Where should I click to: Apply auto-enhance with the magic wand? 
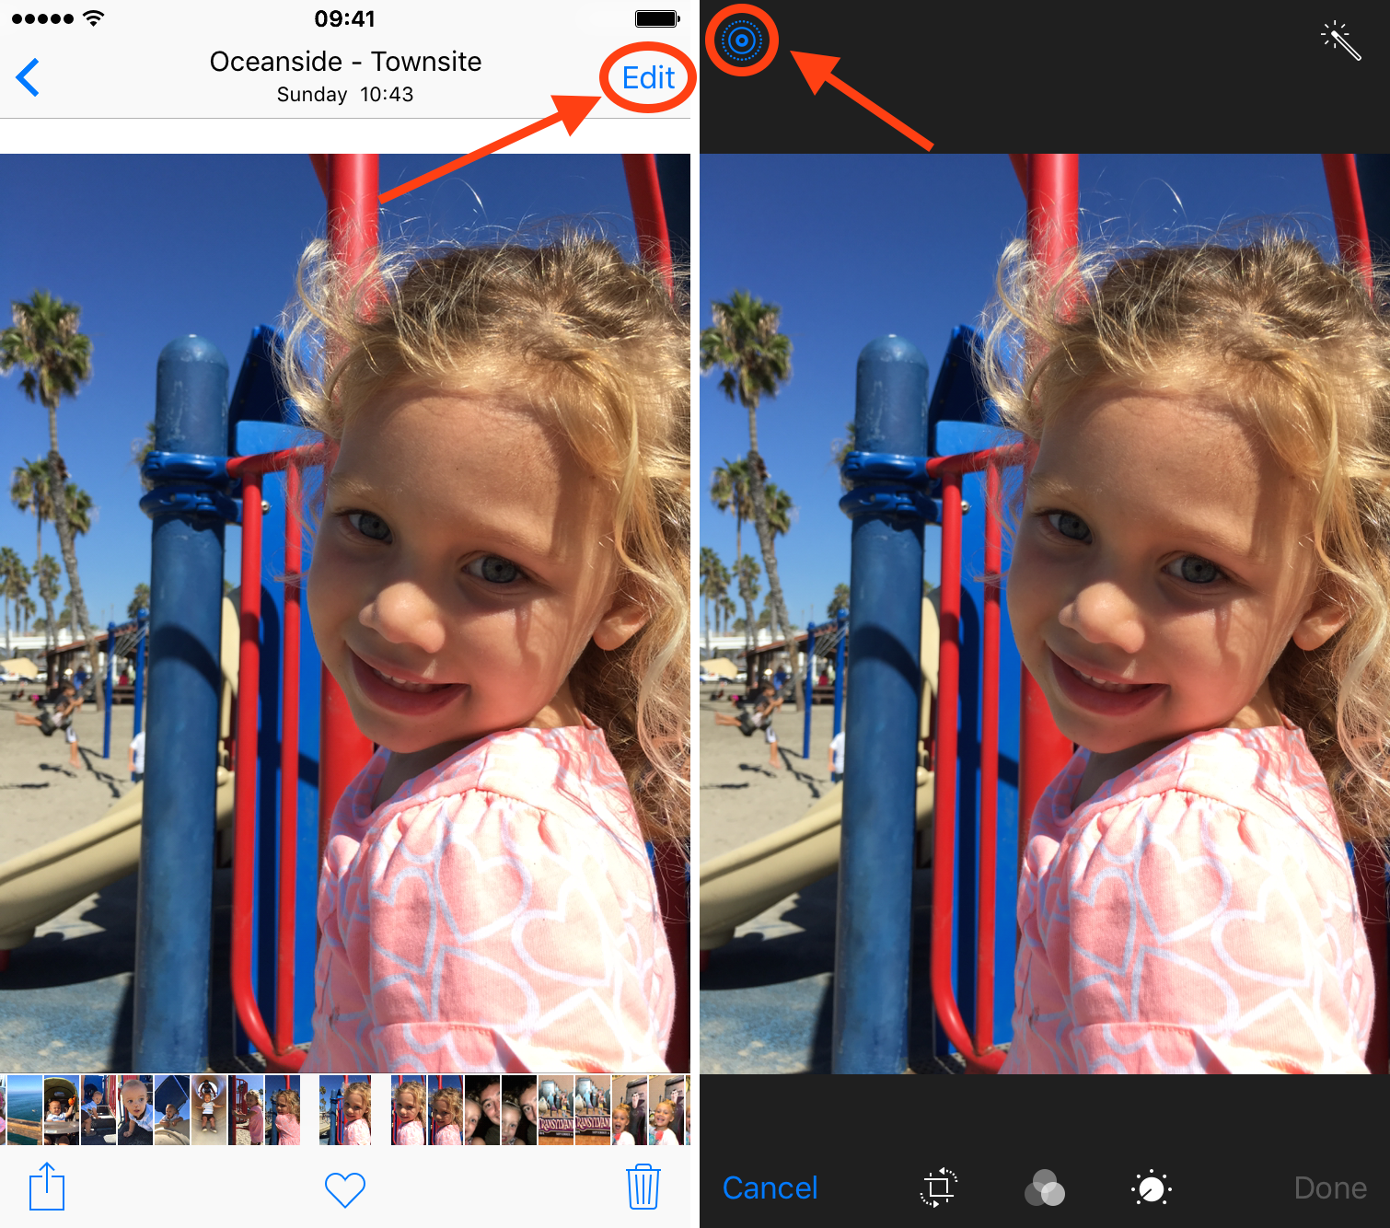[1340, 41]
